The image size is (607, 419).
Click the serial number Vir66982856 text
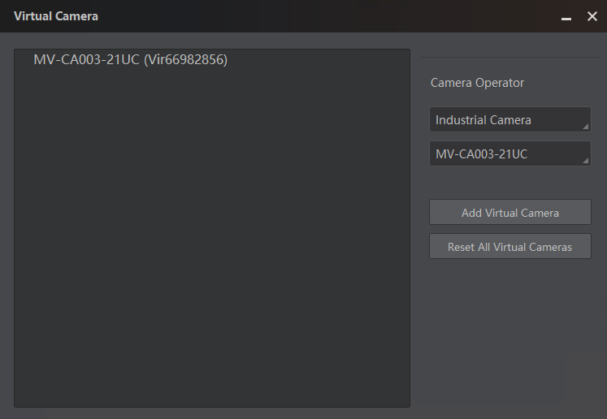click(185, 59)
